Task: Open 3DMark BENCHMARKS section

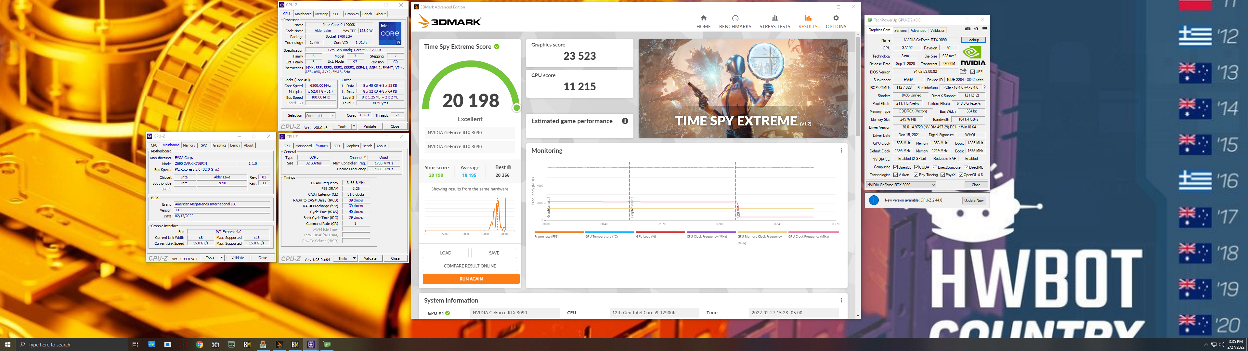Action: pyautogui.click(x=735, y=22)
